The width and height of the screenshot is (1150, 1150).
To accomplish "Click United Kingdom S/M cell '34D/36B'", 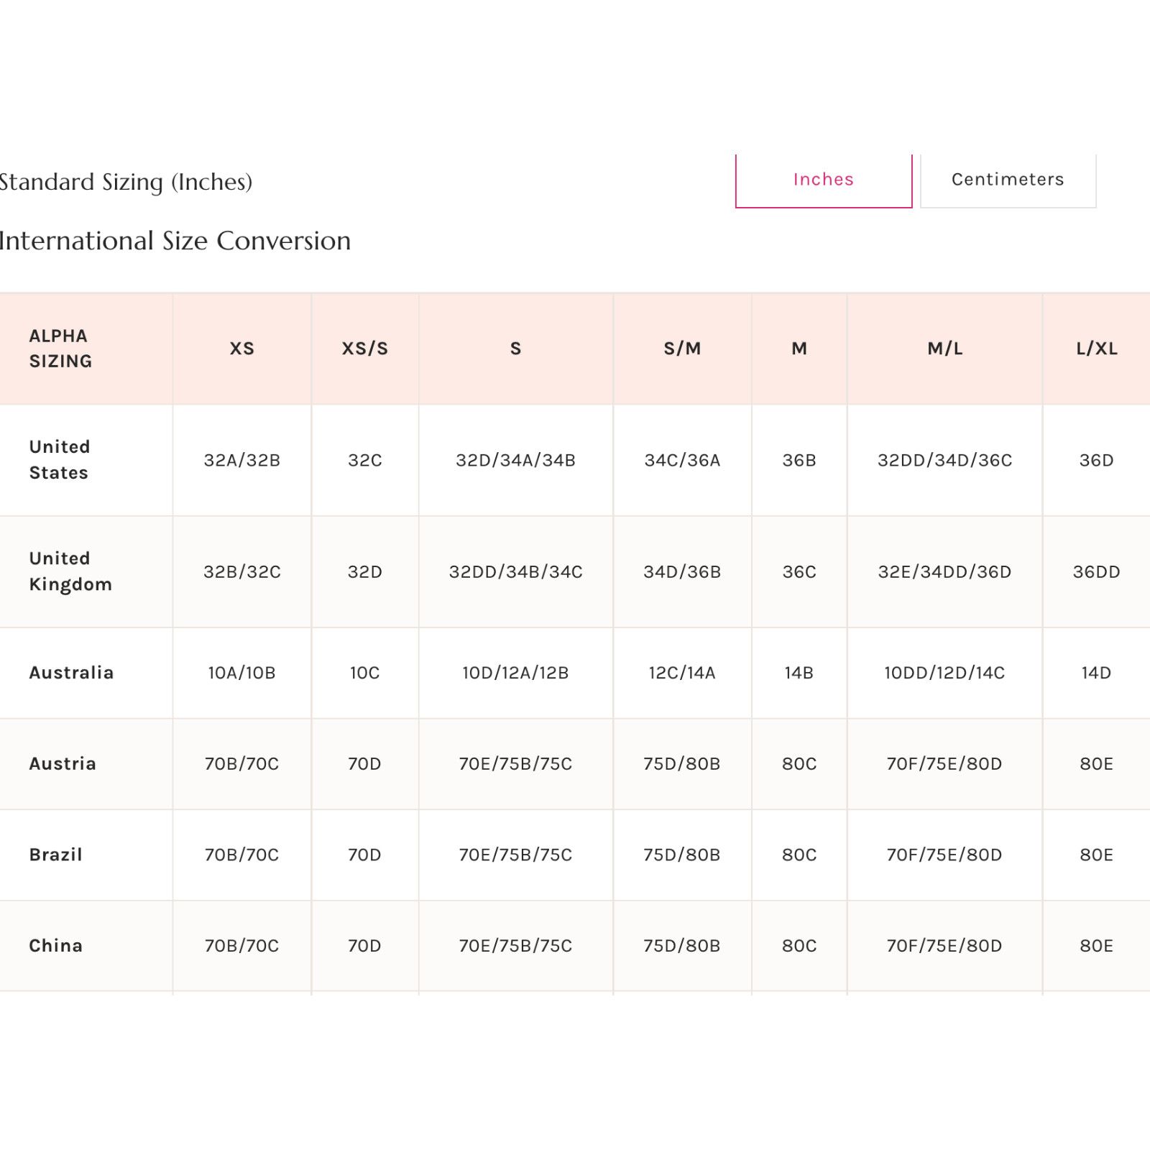I will point(682,572).
